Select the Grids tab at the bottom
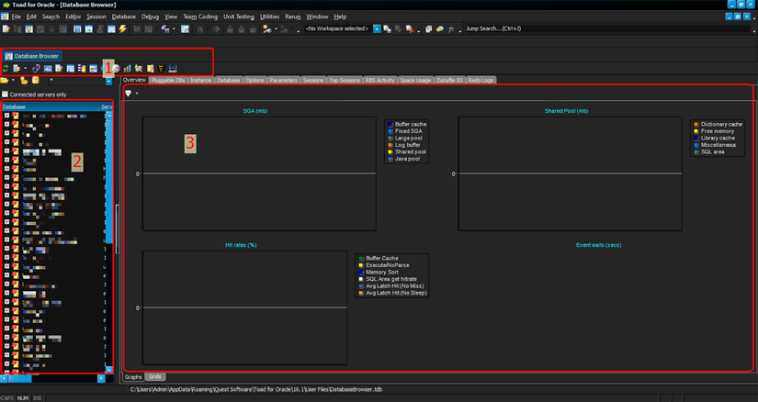758x402 pixels. (155, 377)
